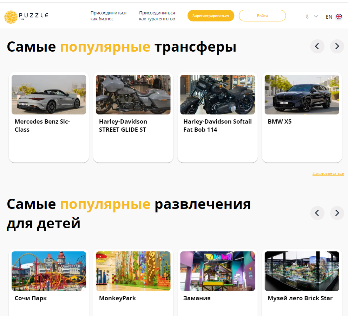The width and height of the screenshot is (348, 316).
Task: Click the dollar currency symbol
Action: [x=307, y=17]
